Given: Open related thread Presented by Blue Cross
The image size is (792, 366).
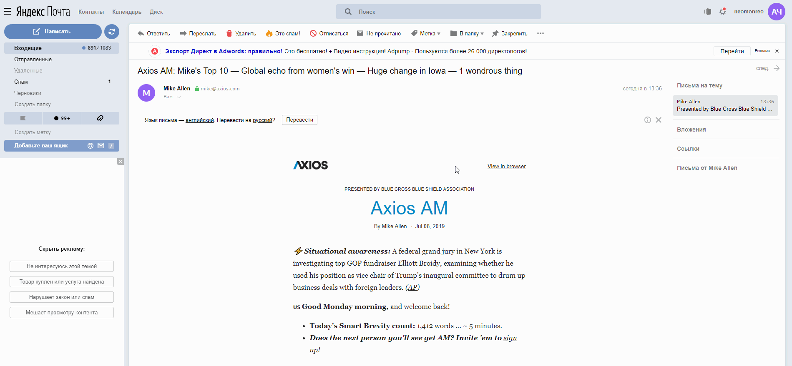Looking at the screenshot, I should [x=725, y=105].
